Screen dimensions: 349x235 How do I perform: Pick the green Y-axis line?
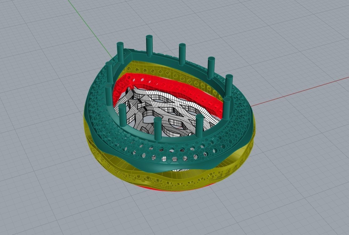tap(90, 29)
